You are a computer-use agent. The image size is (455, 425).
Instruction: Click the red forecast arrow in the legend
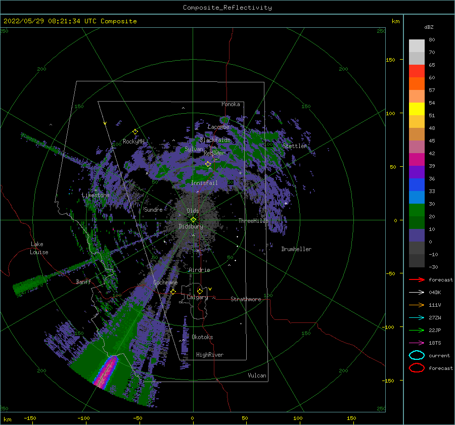point(417,279)
